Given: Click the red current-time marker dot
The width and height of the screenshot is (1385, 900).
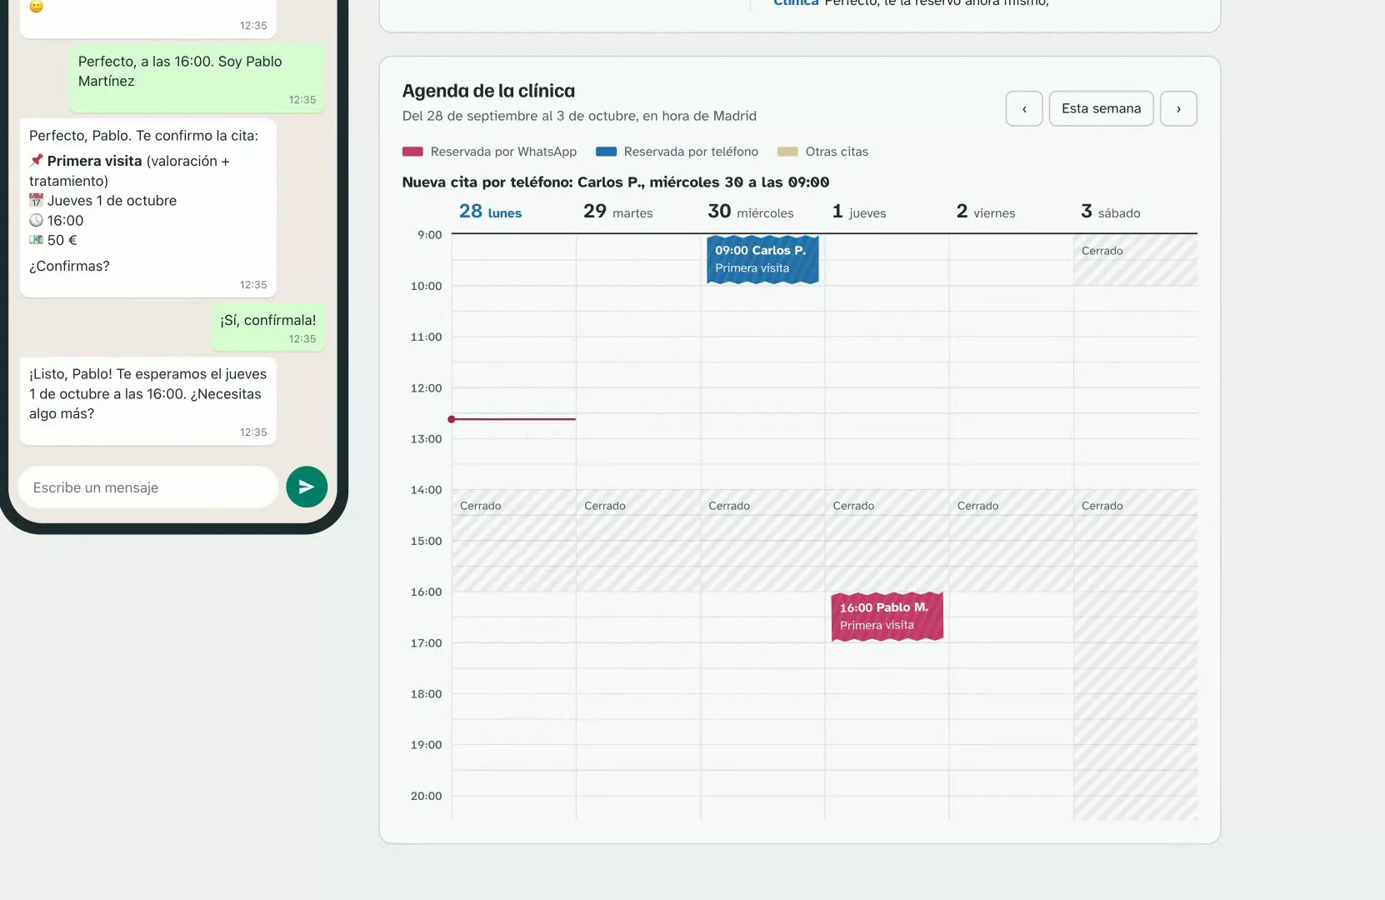Looking at the screenshot, I should pyautogui.click(x=452, y=419).
